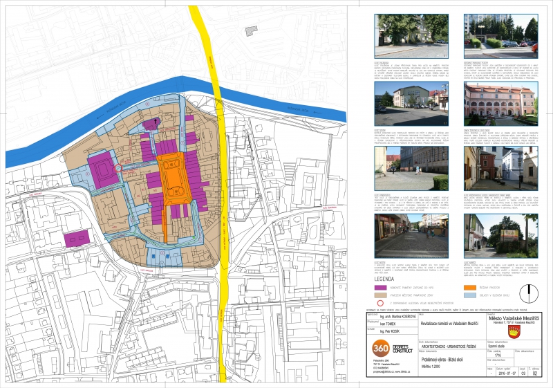The width and height of the screenshot is (553, 388).
Task: Open the shopfront pedestrian street photo
Action: point(411,236)
